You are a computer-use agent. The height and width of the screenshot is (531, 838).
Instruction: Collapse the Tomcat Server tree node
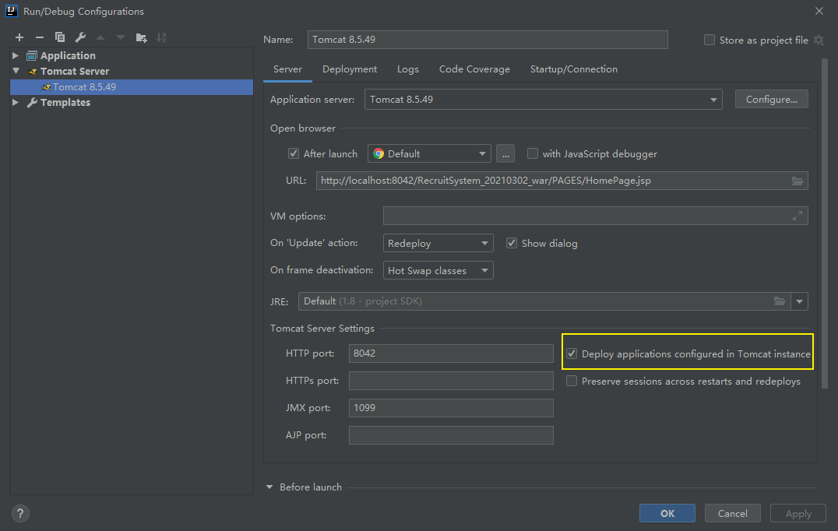pyautogui.click(x=16, y=71)
